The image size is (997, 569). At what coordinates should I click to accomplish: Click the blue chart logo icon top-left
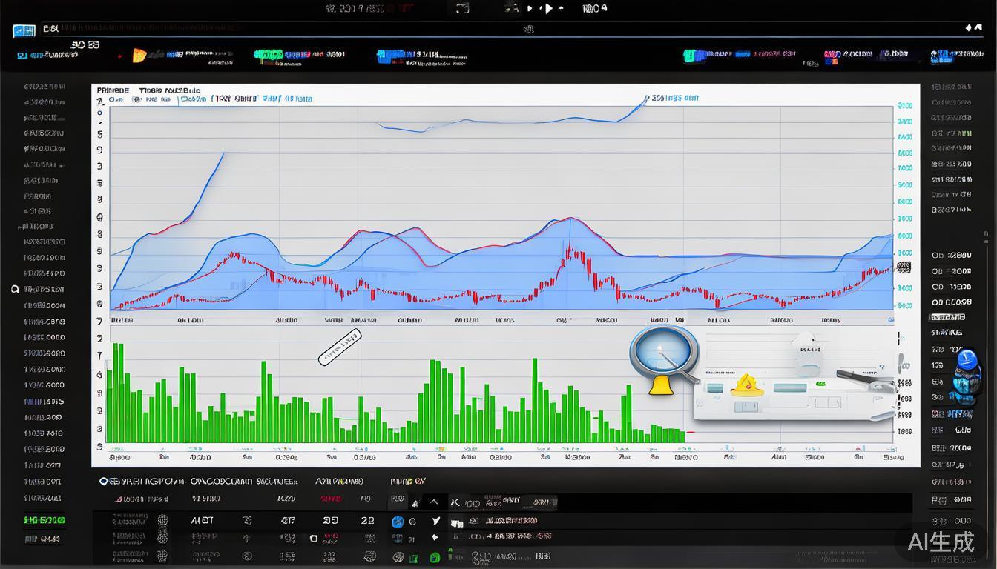(24, 30)
